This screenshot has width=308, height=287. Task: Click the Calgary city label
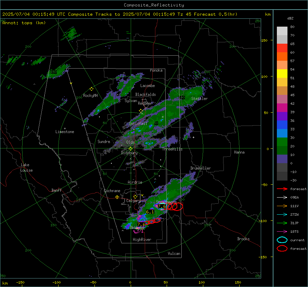(133, 201)
